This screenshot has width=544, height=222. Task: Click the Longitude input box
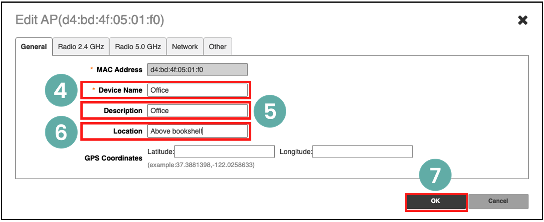pyautogui.click(x=362, y=152)
